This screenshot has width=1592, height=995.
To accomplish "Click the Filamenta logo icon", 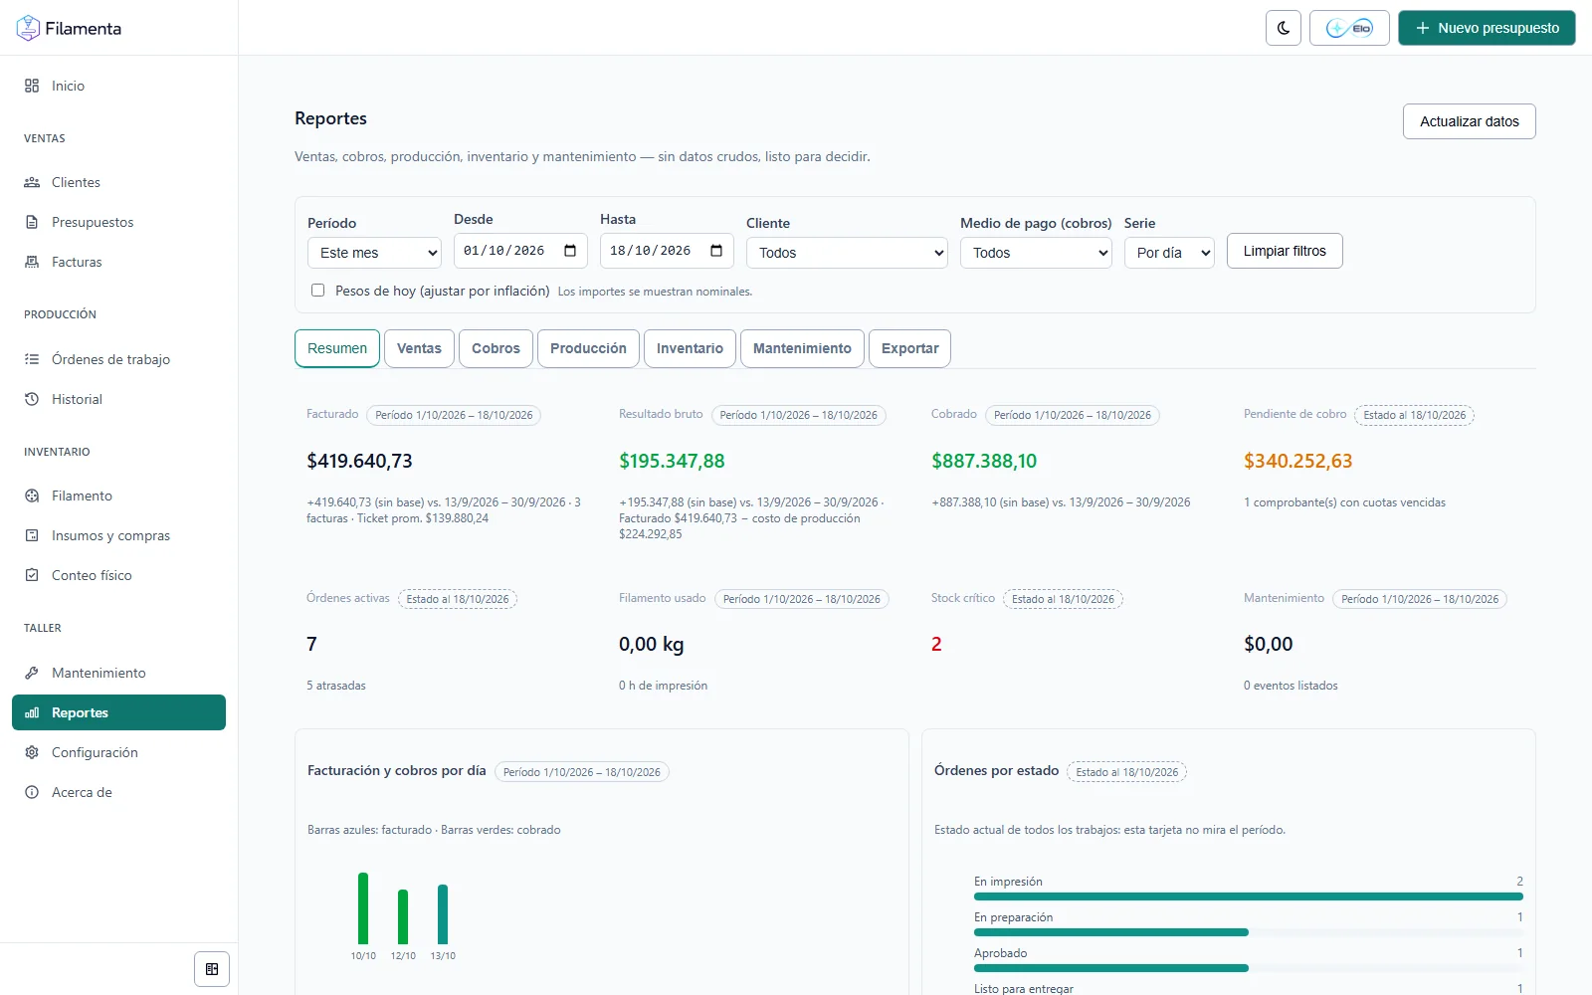I will (x=28, y=28).
